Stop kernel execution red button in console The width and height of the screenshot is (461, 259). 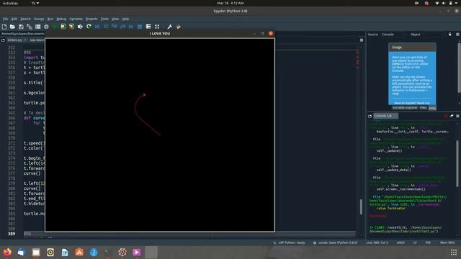click(446, 116)
